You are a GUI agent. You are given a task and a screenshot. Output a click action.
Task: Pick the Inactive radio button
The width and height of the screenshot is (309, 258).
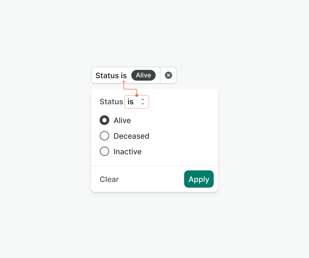click(x=104, y=152)
